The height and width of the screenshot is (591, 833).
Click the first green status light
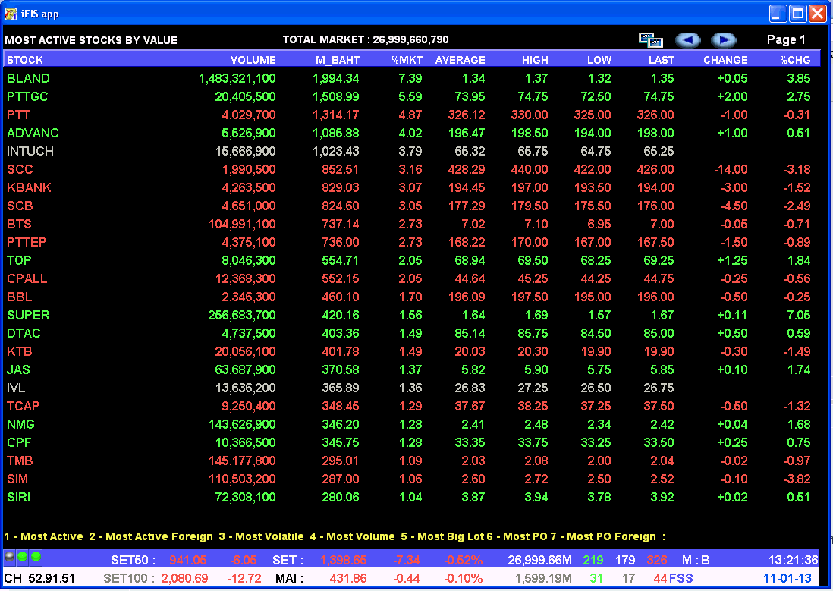tap(22, 556)
